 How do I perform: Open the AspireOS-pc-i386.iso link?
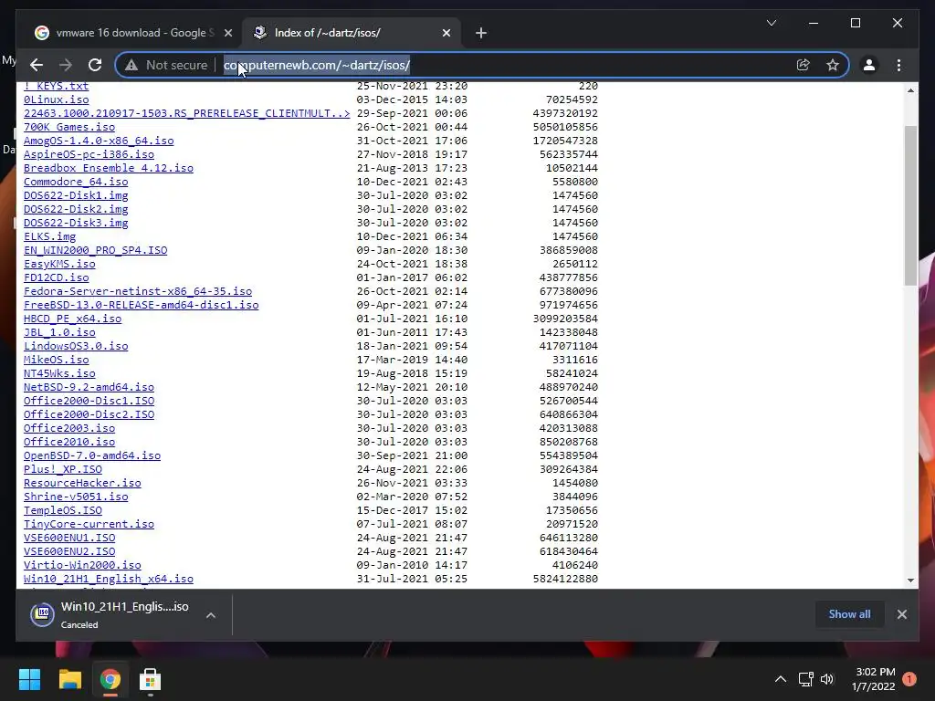tap(89, 154)
